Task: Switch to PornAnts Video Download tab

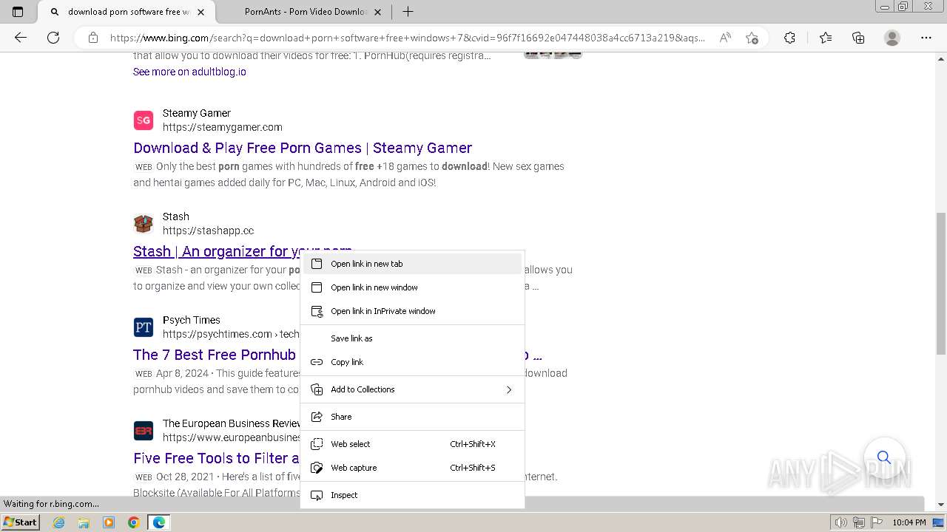Action: click(x=306, y=12)
